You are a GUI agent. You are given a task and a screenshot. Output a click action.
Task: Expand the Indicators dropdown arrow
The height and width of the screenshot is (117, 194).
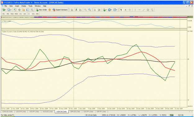click(106, 10)
